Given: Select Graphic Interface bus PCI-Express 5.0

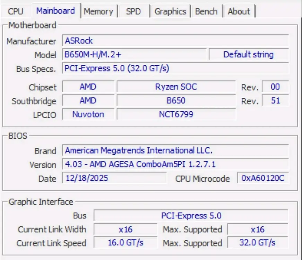Looking at the screenshot, I should [x=191, y=216].
